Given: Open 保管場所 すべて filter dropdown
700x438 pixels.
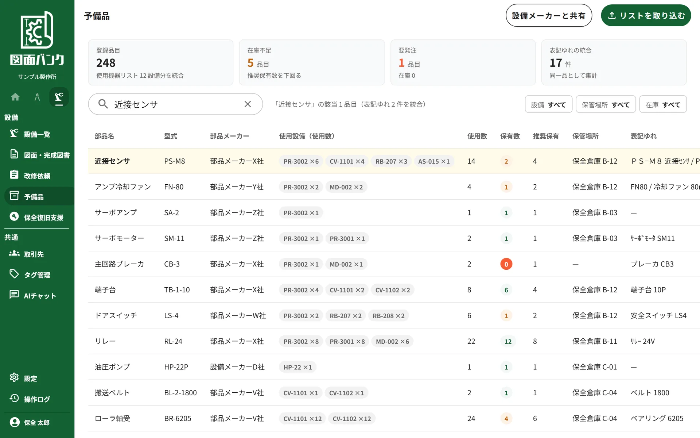Looking at the screenshot, I should pos(606,105).
